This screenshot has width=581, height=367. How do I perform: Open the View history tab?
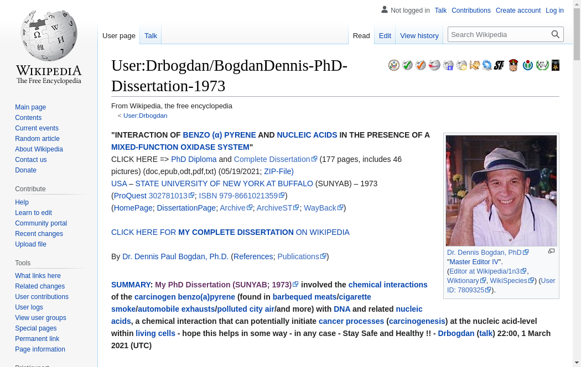419,35
